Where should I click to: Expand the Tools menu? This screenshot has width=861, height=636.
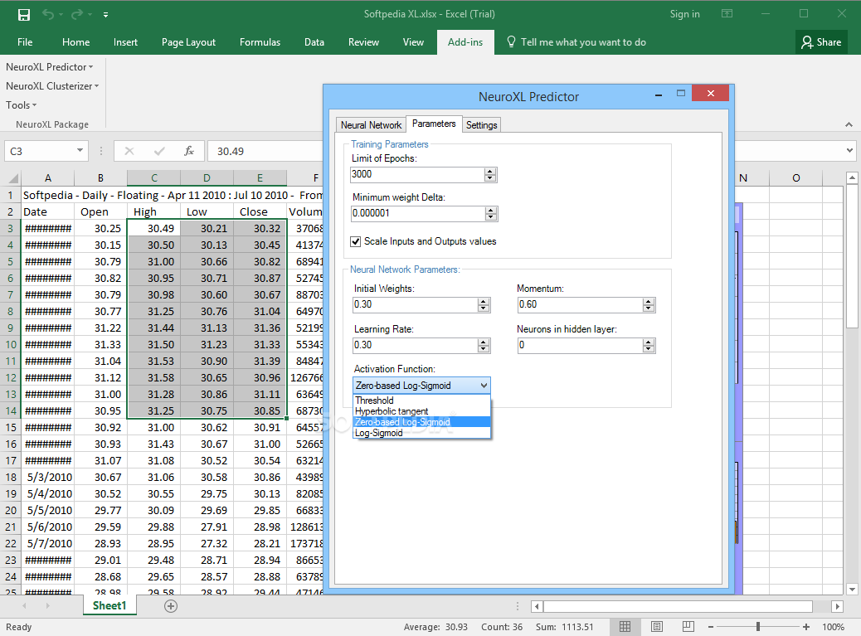click(x=22, y=104)
